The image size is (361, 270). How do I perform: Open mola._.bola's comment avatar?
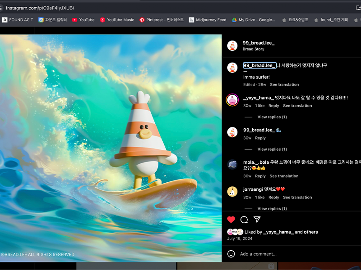[x=232, y=164]
